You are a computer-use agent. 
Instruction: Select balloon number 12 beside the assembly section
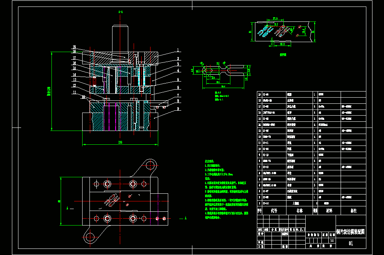(74, 85)
